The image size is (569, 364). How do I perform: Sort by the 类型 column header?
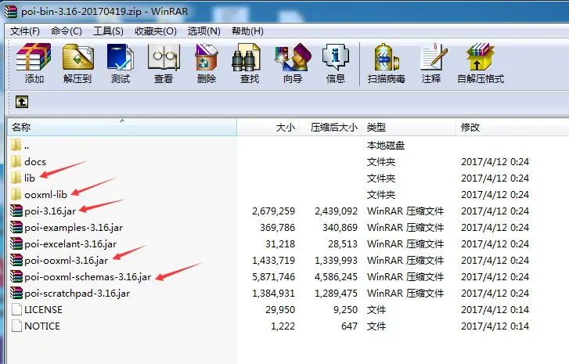409,128
